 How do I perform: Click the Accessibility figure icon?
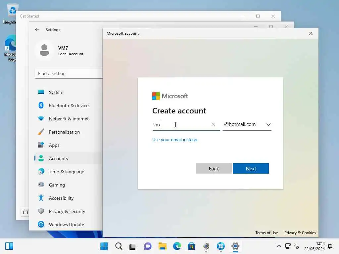pyautogui.click(x=41, y=198)
